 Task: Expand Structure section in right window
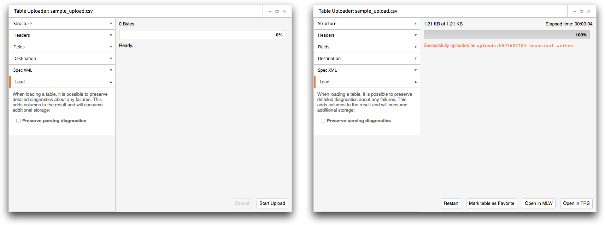[x=367, y=24]
